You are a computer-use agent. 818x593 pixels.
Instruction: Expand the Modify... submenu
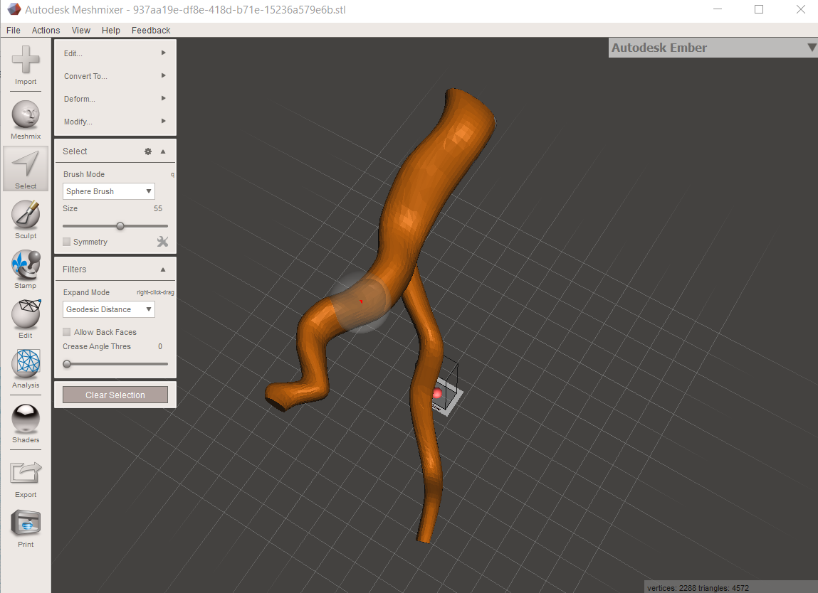115,122
